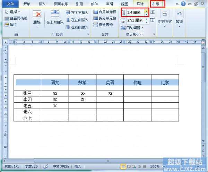Open the 行和列 dialog launcher

click(88, 35)
